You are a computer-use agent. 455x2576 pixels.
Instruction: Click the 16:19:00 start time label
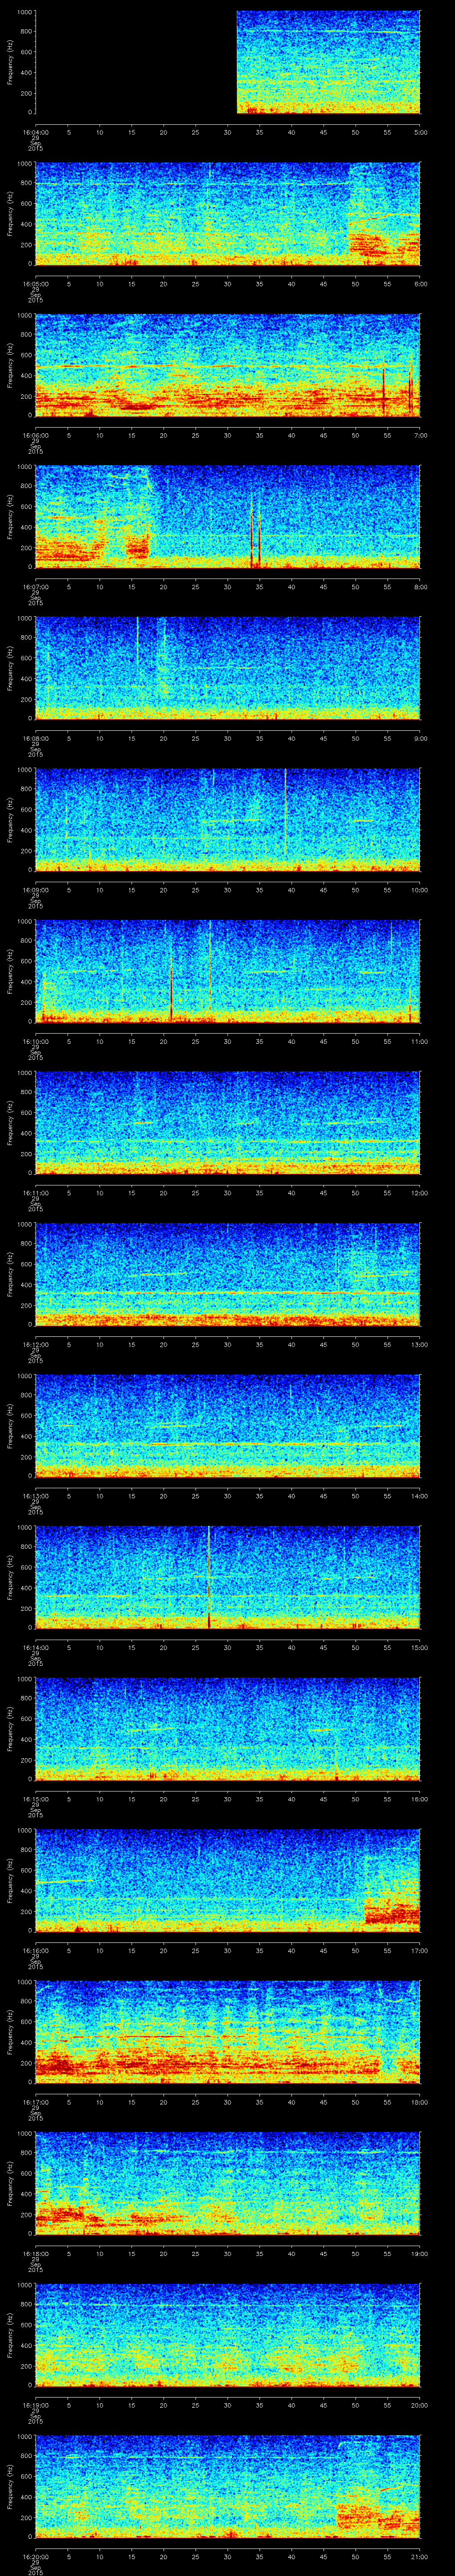point(35,2405)
